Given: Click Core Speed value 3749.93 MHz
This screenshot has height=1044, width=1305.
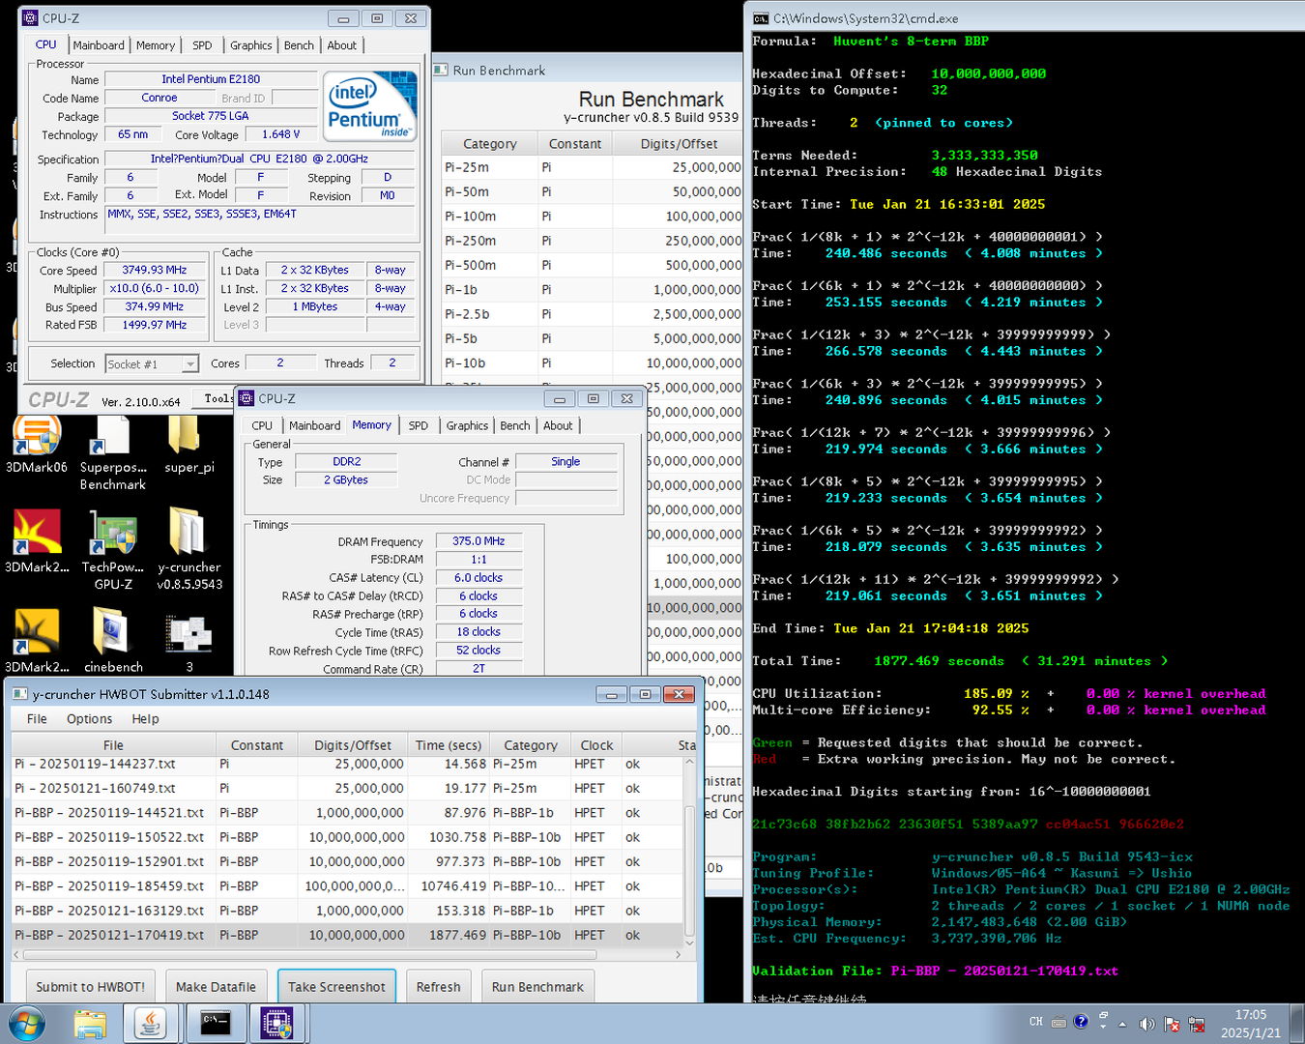Looking at the screenshot, I should pos(155,271).
